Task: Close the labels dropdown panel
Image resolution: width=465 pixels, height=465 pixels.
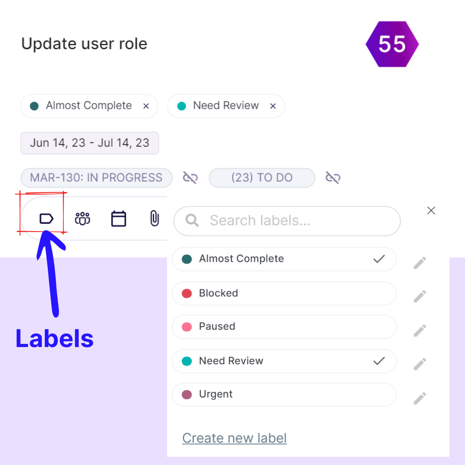Action: (431, 211)
